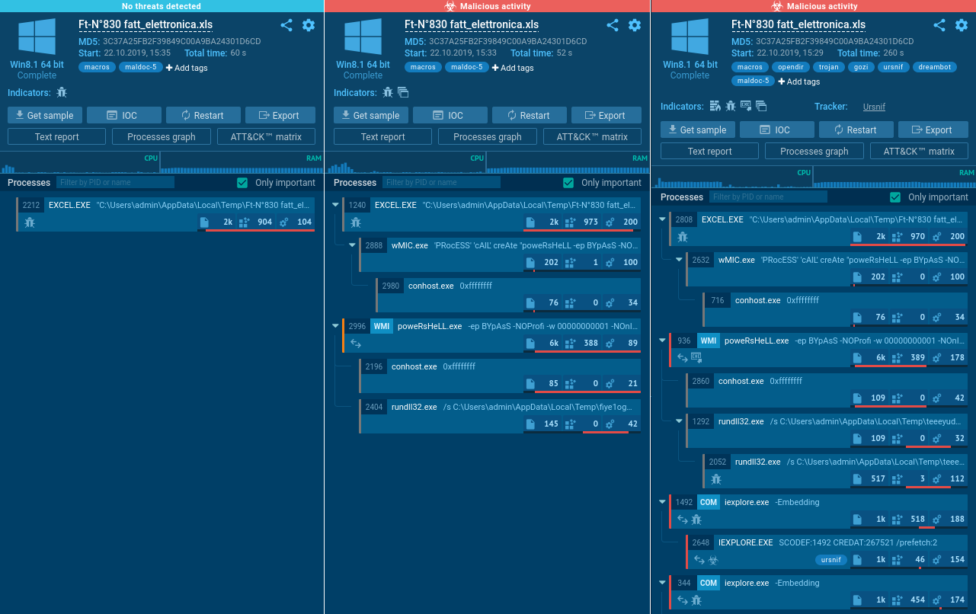The height and width of the screenshot is (614, 976).
Task: Click process filter field in middle panel
Action: (x=441, y=183)
